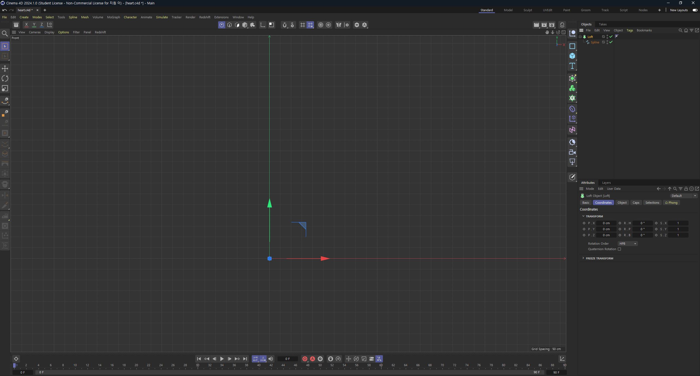Screen dimensions: 700x376
Task: Record active objects keyframe button
Action: click(305, 359)
